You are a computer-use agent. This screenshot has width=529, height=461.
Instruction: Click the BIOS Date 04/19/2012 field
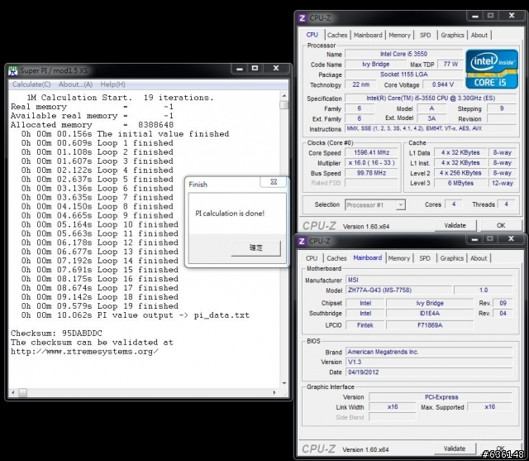(x=430, y=372)
